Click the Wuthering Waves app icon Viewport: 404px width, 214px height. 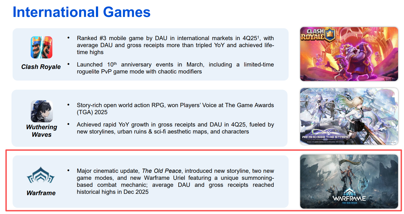point(42,111)
